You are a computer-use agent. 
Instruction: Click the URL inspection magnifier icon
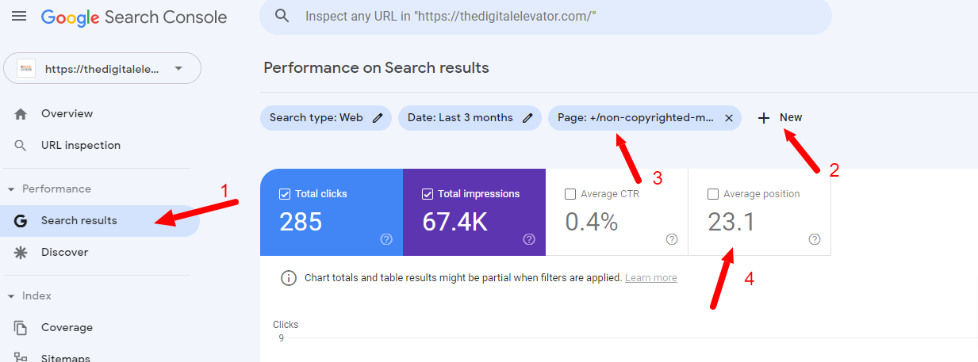click(x=21, y=145)
